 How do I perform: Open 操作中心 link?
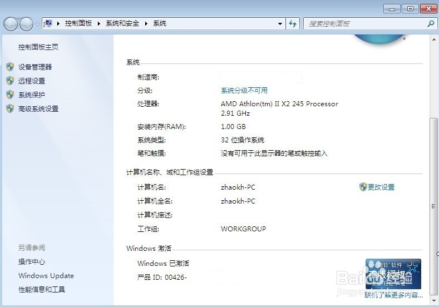coord(32,261)
